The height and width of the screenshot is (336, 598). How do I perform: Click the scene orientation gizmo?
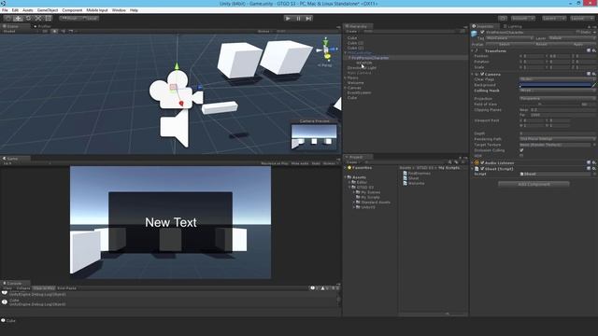tap(326, 49)
